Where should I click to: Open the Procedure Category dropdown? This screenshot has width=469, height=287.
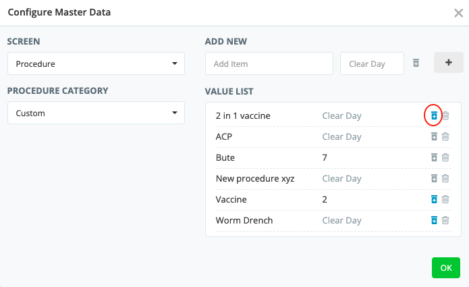point(96,113)
